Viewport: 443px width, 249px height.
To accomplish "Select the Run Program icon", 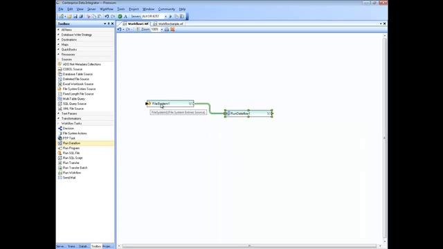I will click(60, 148).
